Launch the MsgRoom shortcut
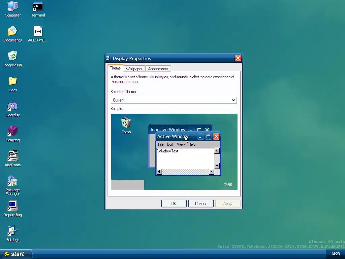Image resolution: width=345 pixels, height=259 pixels. (12, 159)
